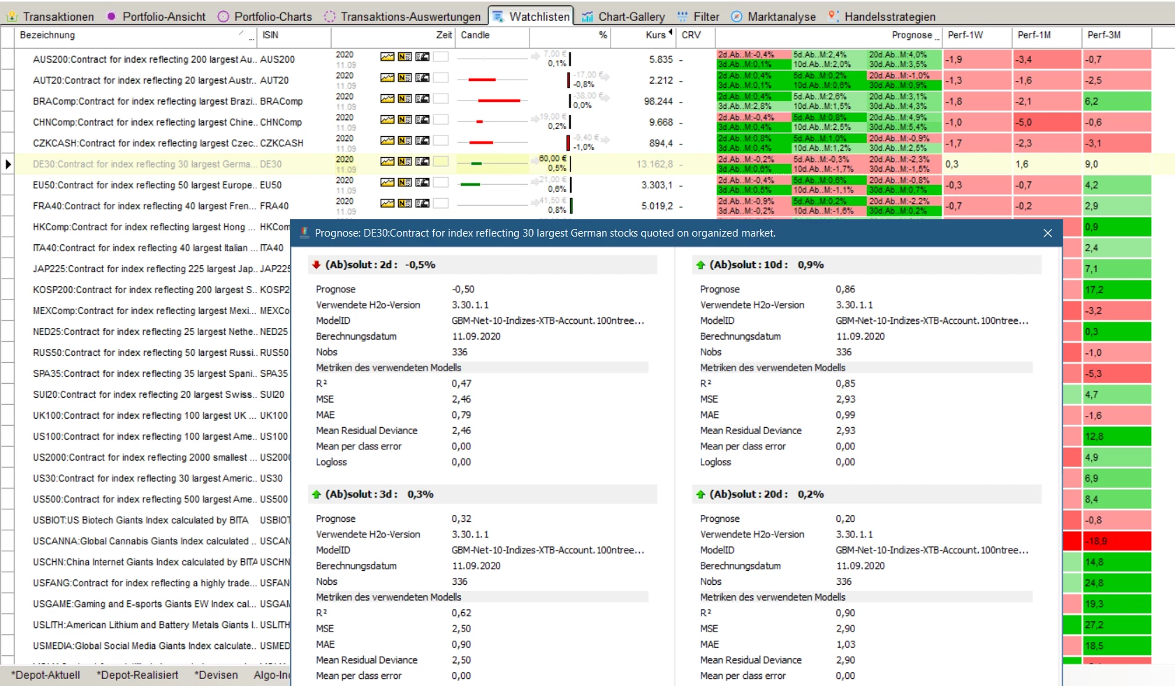Click the Marktanalyse compass icon
The image size is (1175, 686).
[736, 16]
